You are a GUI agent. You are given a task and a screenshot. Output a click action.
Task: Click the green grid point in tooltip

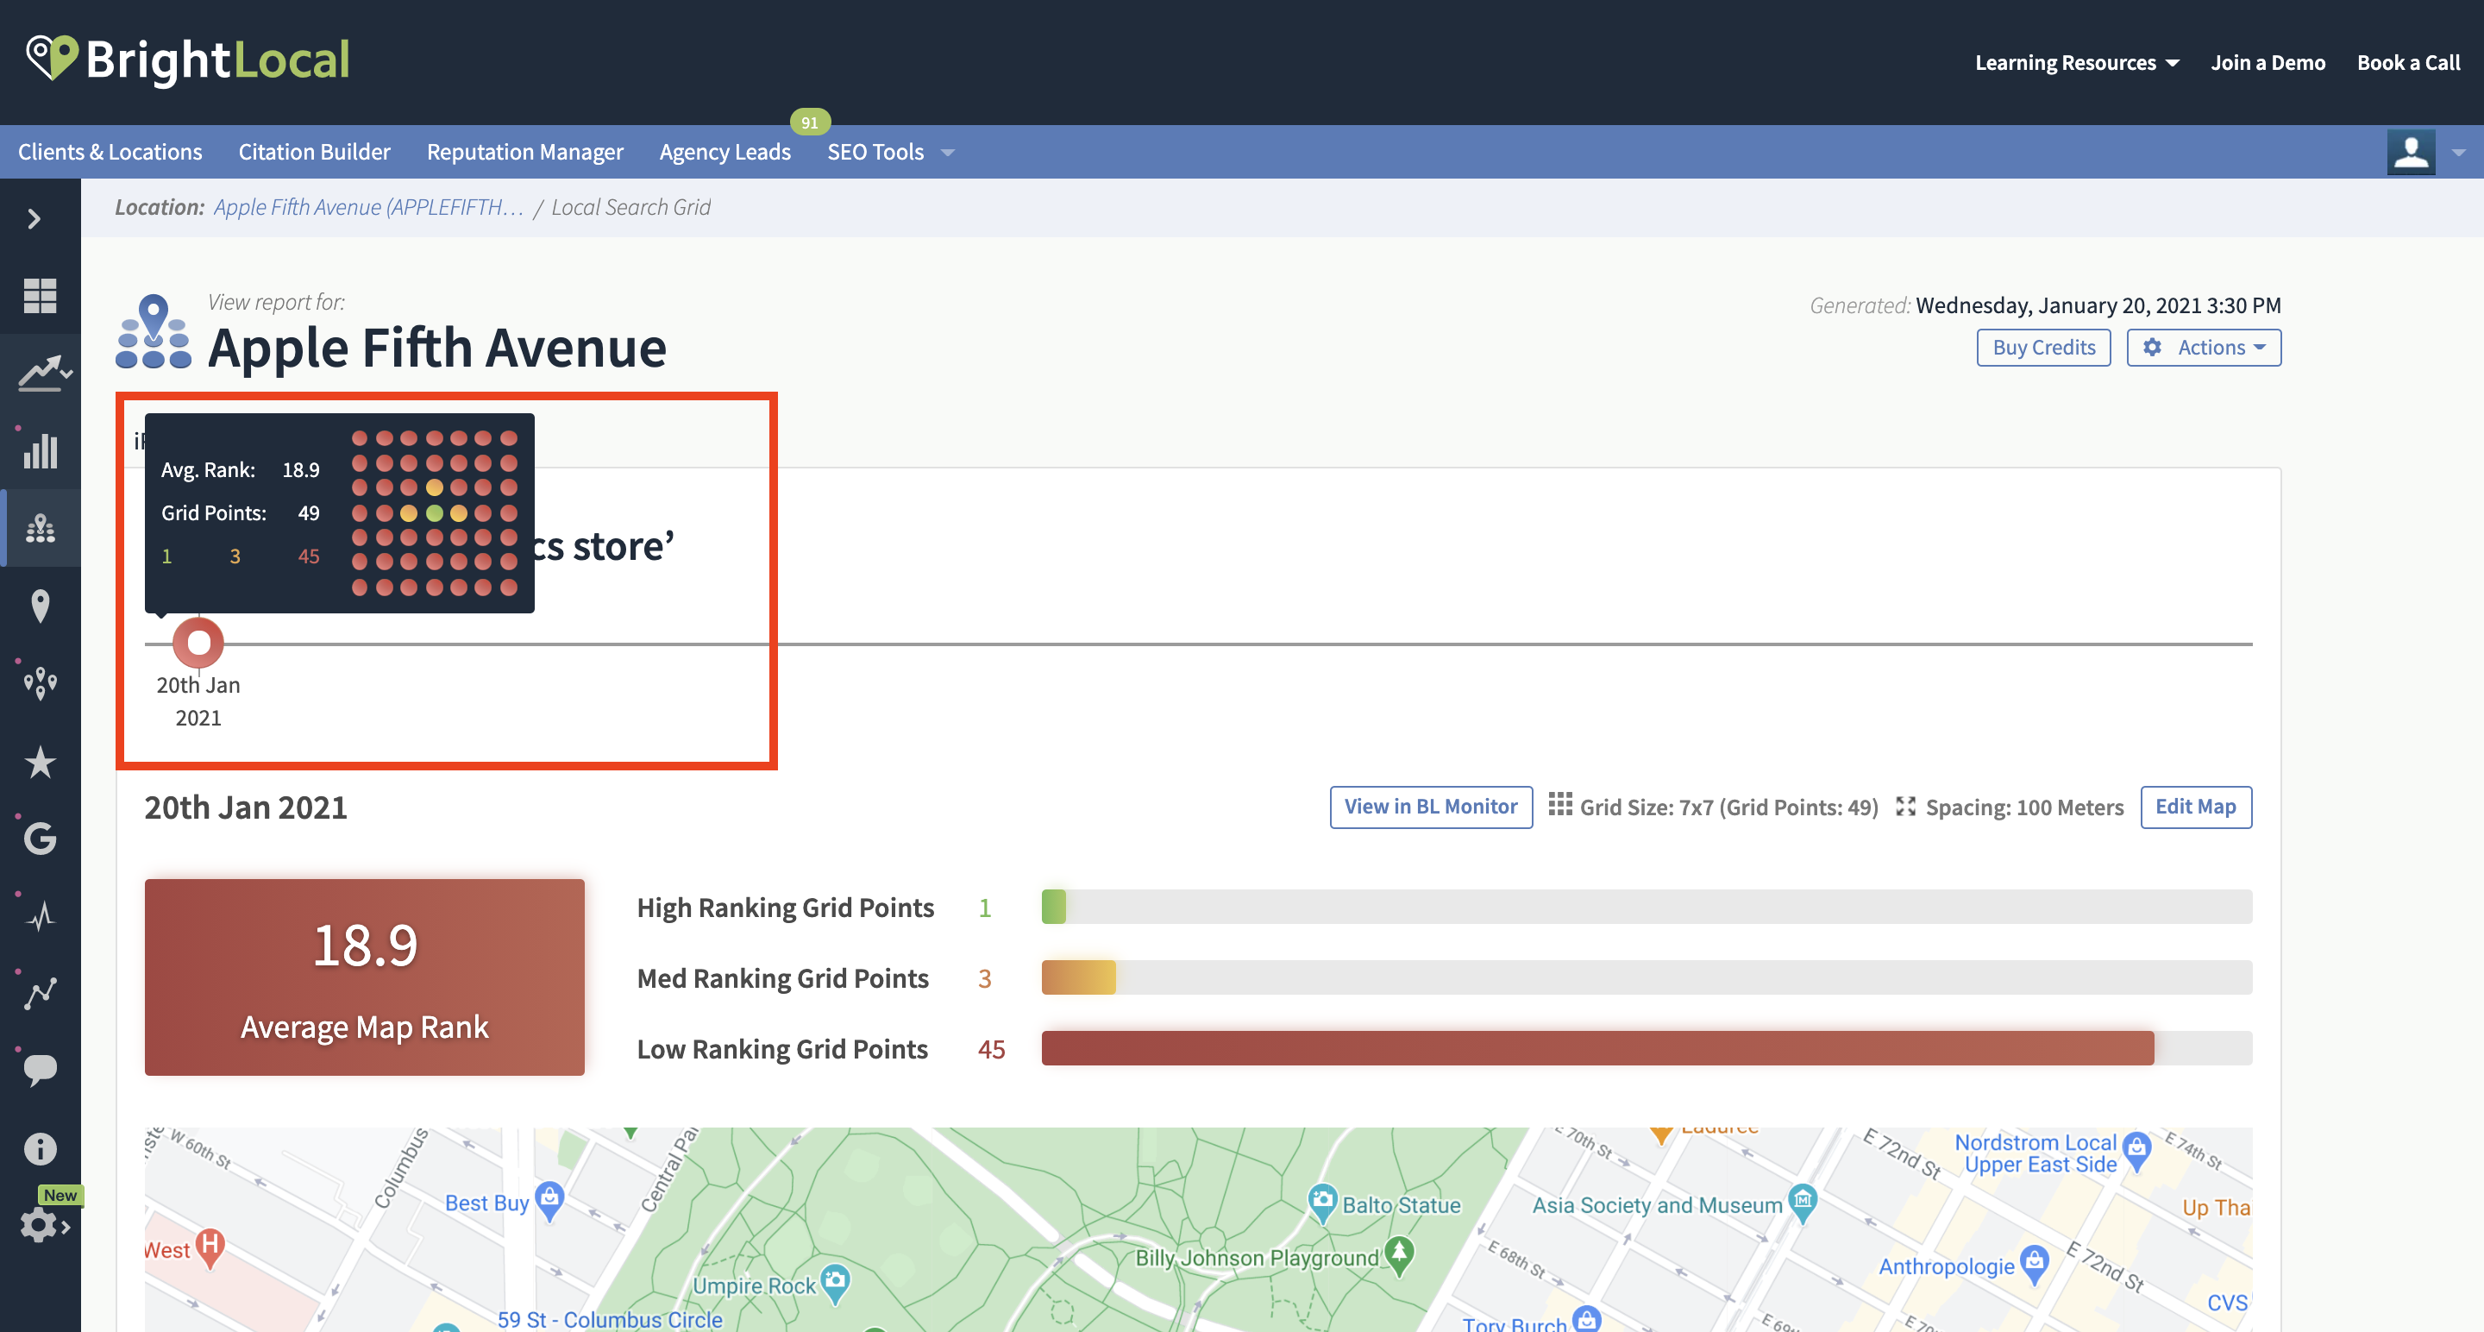click(434, 513)
